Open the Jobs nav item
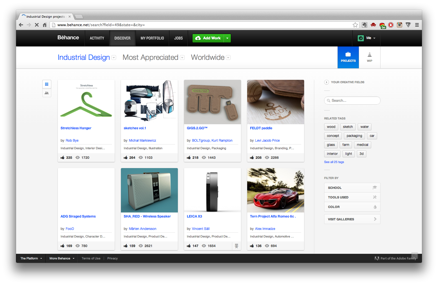Viewport: 438px width, 285px height. coord(178,38)
